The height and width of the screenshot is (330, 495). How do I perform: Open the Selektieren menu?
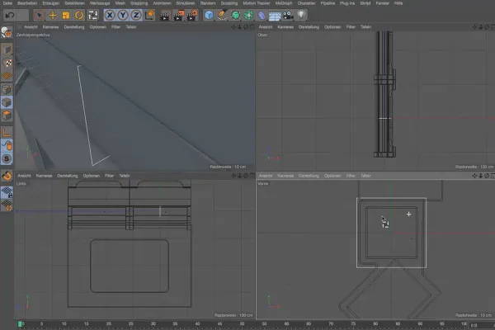click(x=75, y=3)
